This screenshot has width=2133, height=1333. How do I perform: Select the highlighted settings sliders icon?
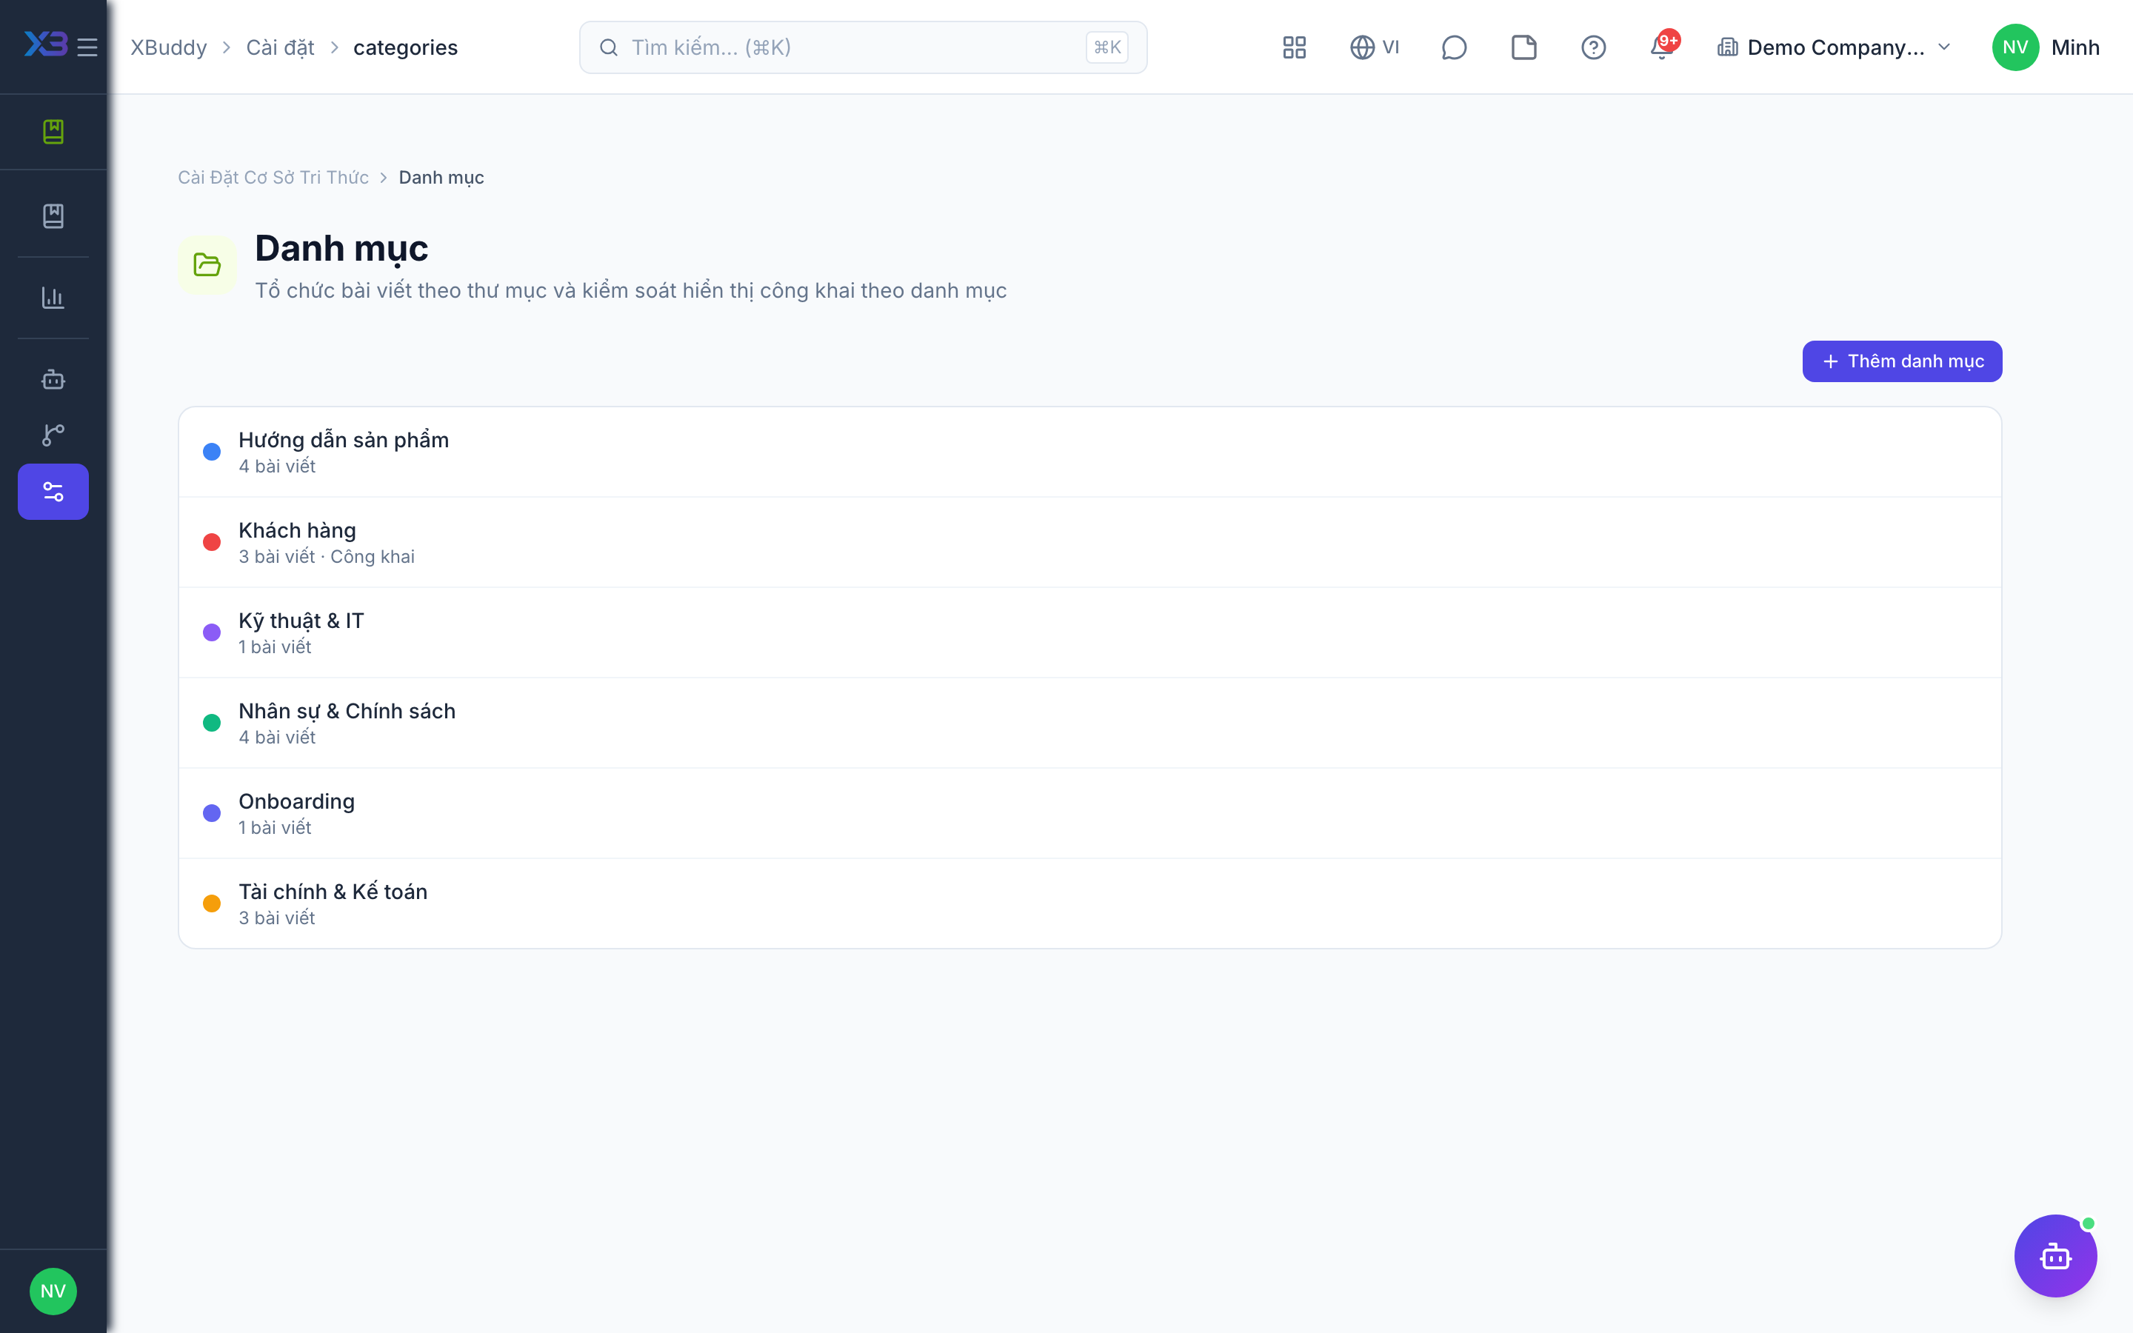(x=53, y=491)
